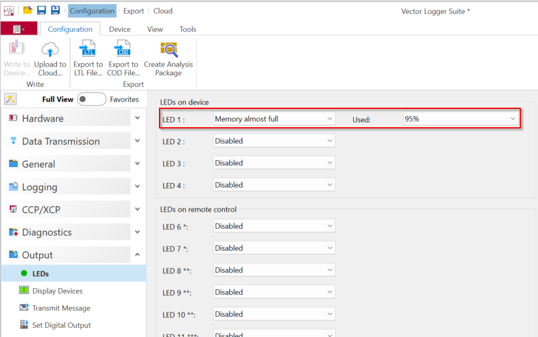Click the Set Digital Output icon
Image resolution: width=538 pixels, height=337 pixels.
(x=24, y=324)
